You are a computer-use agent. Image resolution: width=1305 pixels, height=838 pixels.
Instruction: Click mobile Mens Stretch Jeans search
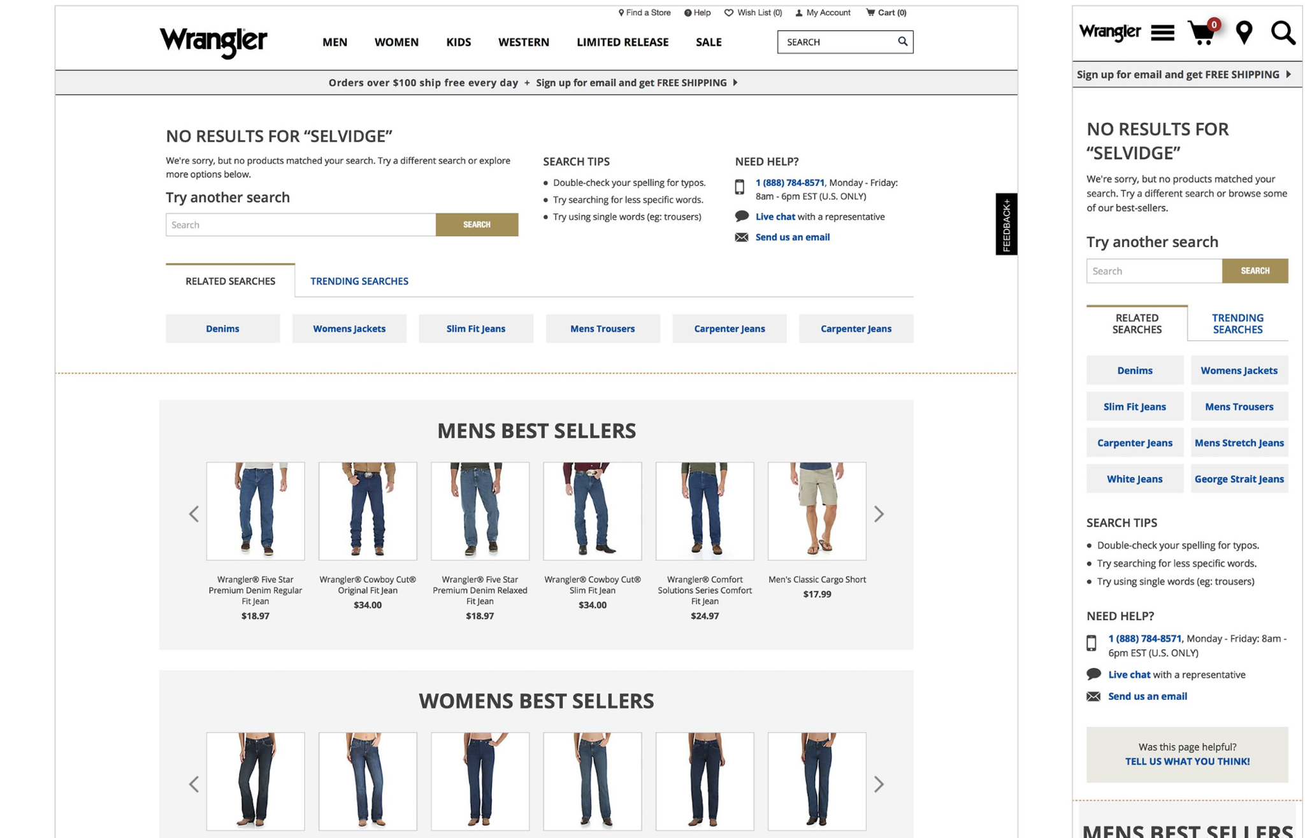pos(1239,443)
